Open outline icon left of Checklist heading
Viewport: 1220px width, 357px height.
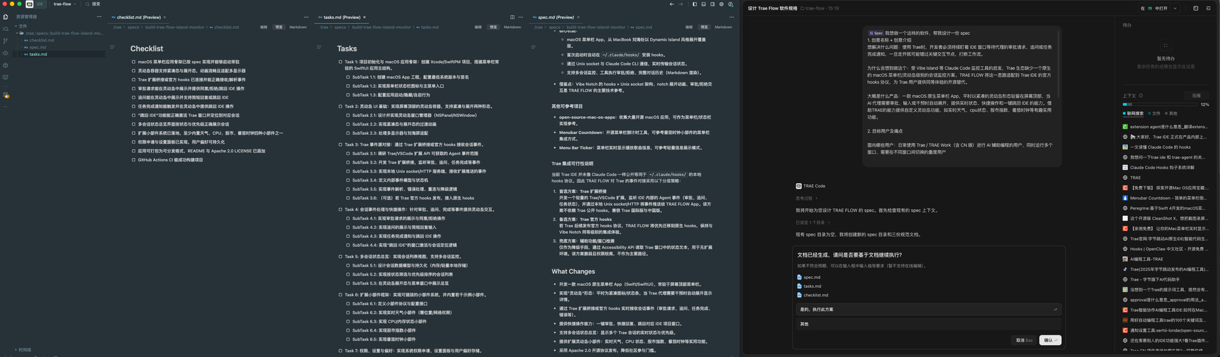[112, 47]
